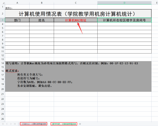This screenshot has height=126, width=158.
Task: Click the 格式要求 label cell
Action: [12, 71]
